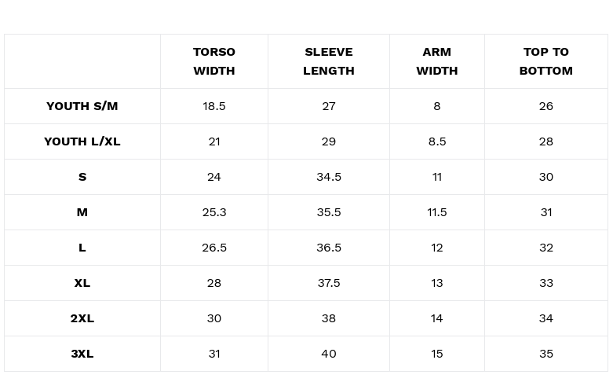Select the 3XL size row label
613x382 pixels.
tap(82, 354)
